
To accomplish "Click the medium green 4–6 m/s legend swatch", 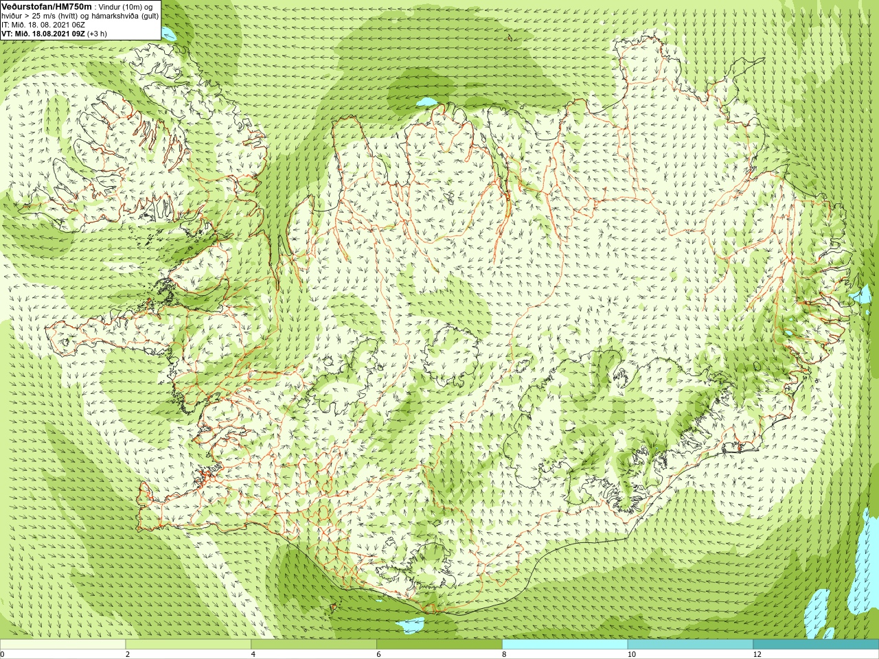I will [314, 645].
